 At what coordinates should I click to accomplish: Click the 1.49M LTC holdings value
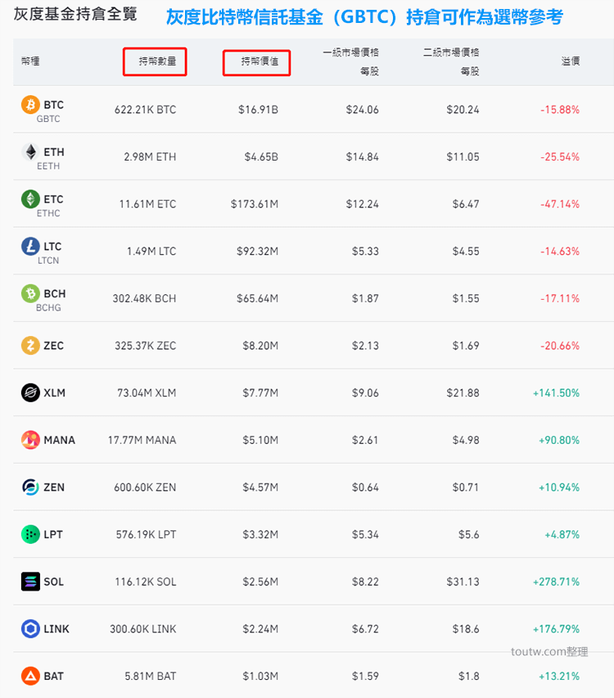(x=151, y=251)
